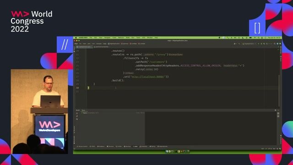Open the Dependencies tool window
This screenshot has height=165, width=293.
(163, 147)
